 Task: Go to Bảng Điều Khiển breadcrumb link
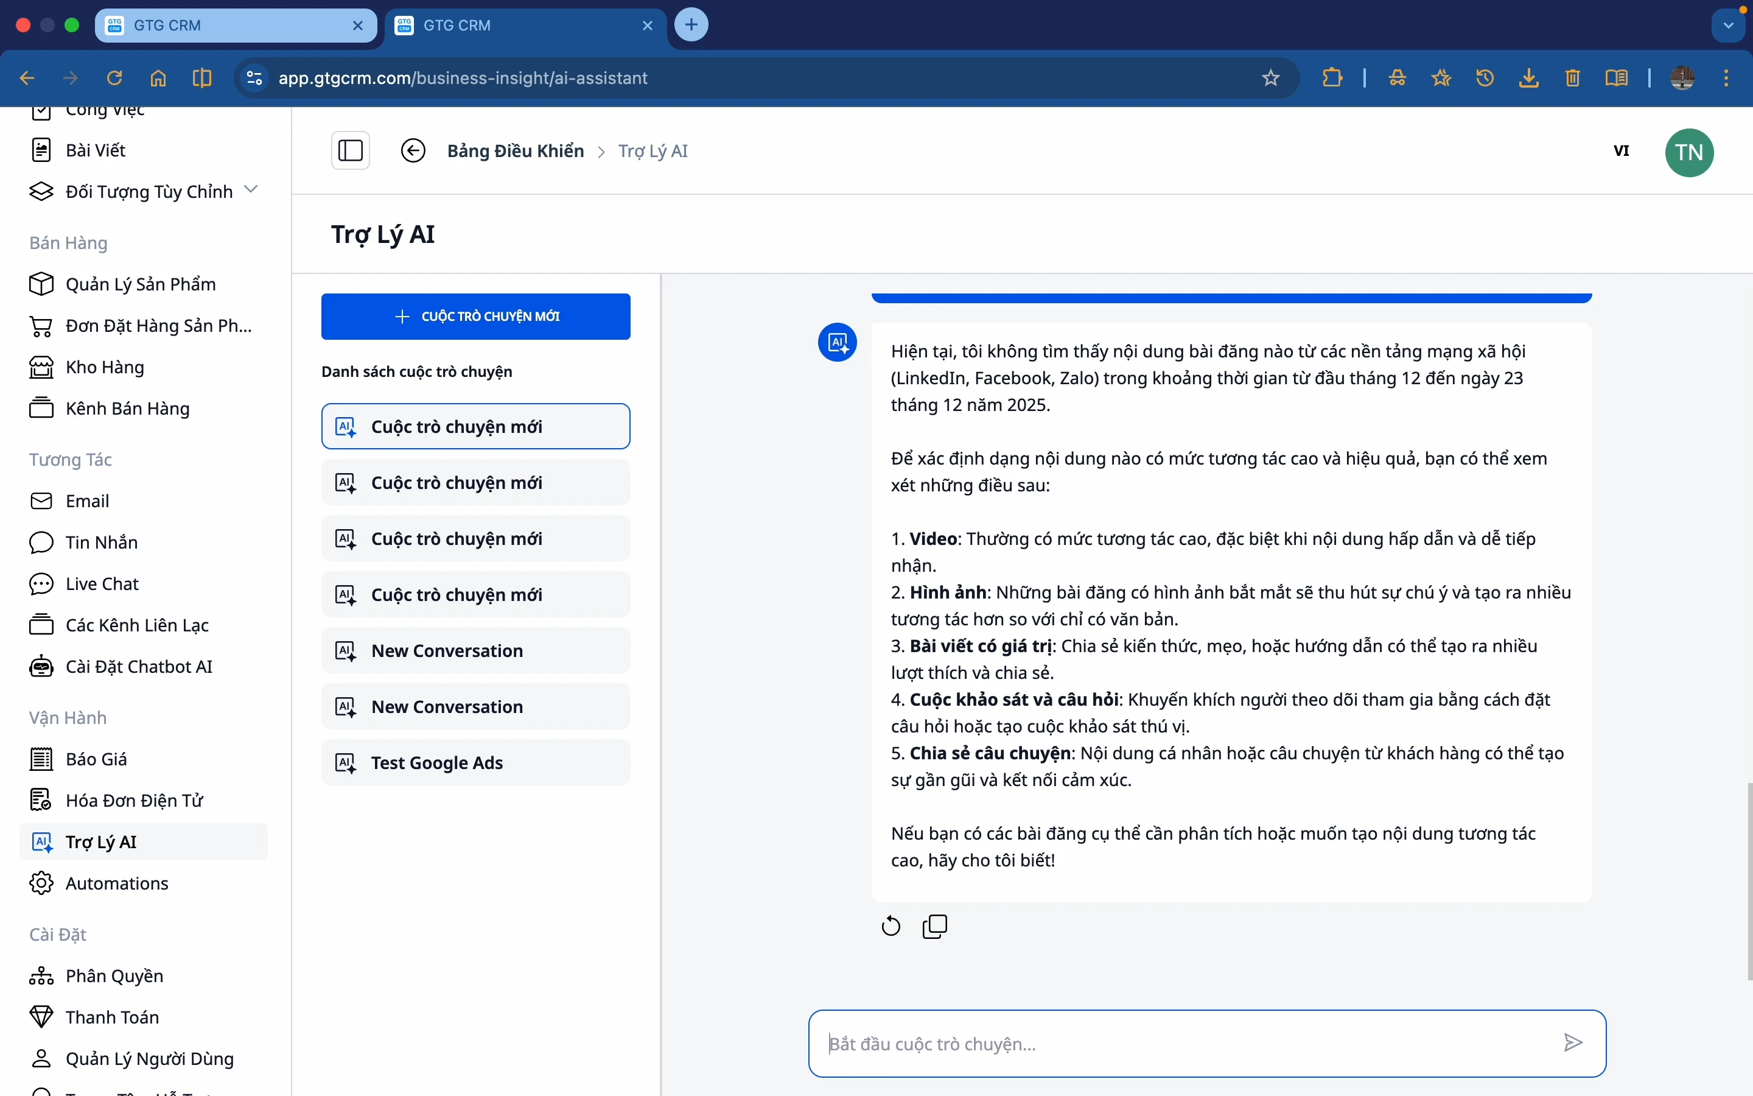pos(515,151)
